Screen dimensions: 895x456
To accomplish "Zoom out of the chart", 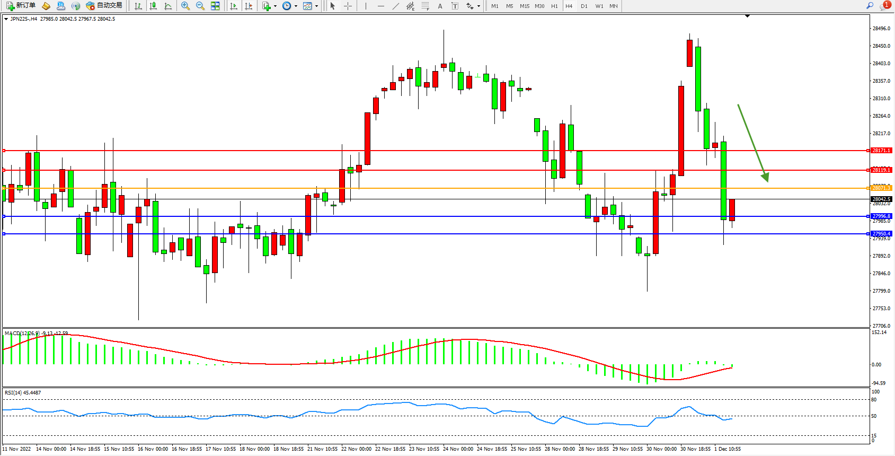I will [200, 6].
